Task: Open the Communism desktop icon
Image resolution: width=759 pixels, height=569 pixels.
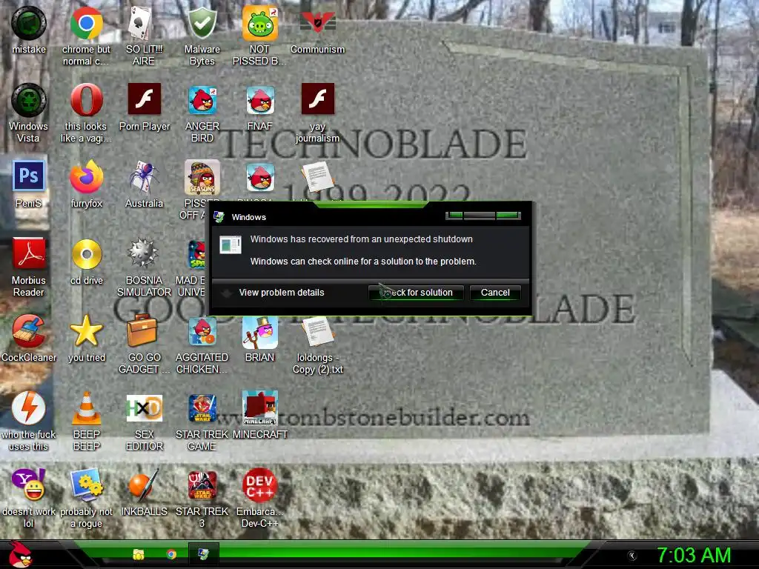Action: click(x=317, y=23)
